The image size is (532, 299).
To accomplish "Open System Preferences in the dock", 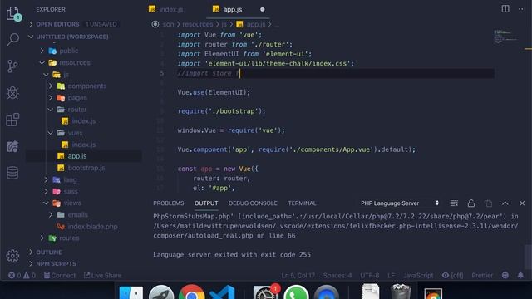I will pyautogui.click(x=266, y=293).
